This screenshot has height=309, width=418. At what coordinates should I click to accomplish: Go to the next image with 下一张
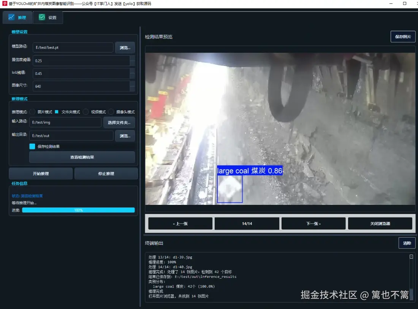313,224
